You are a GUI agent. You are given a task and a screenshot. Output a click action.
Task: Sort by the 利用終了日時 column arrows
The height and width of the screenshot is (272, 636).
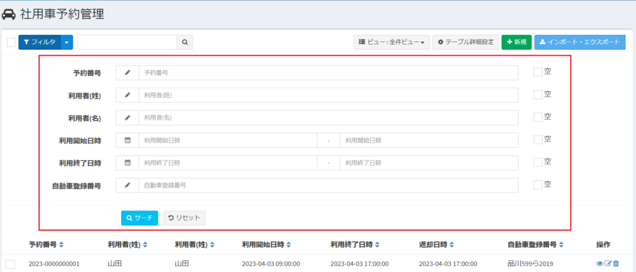tap(377, 245)
